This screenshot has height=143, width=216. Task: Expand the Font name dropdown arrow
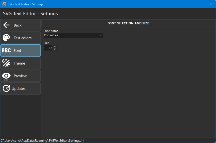click(x=101, y=35)
